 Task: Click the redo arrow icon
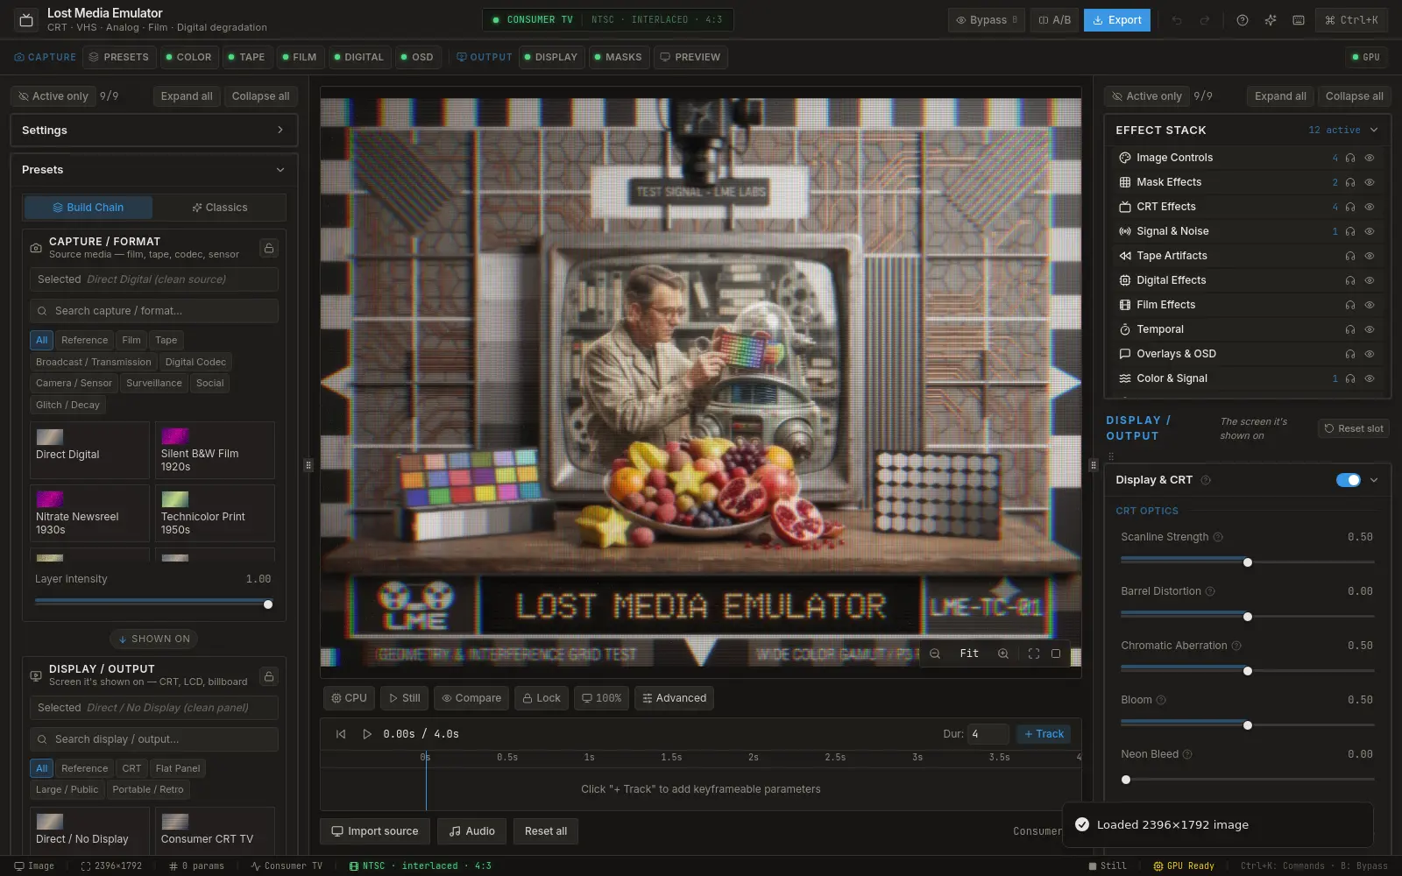coord(1205,20)
